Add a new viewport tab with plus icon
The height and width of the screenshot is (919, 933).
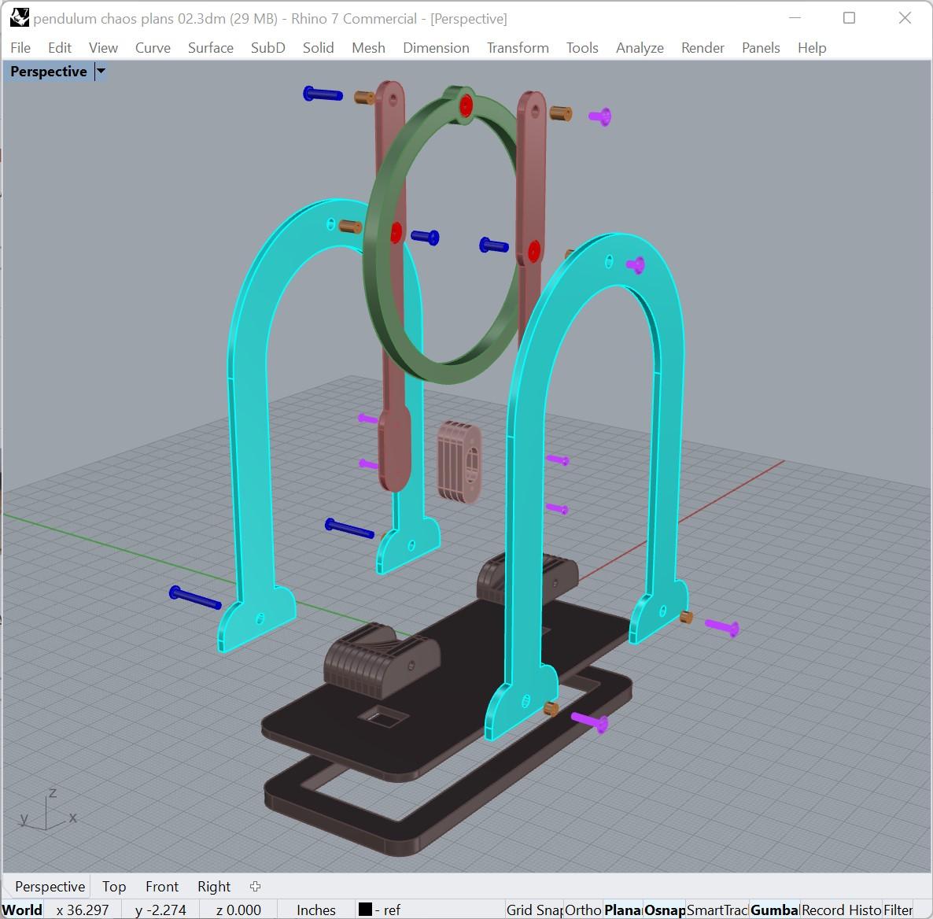click(255, 886)
